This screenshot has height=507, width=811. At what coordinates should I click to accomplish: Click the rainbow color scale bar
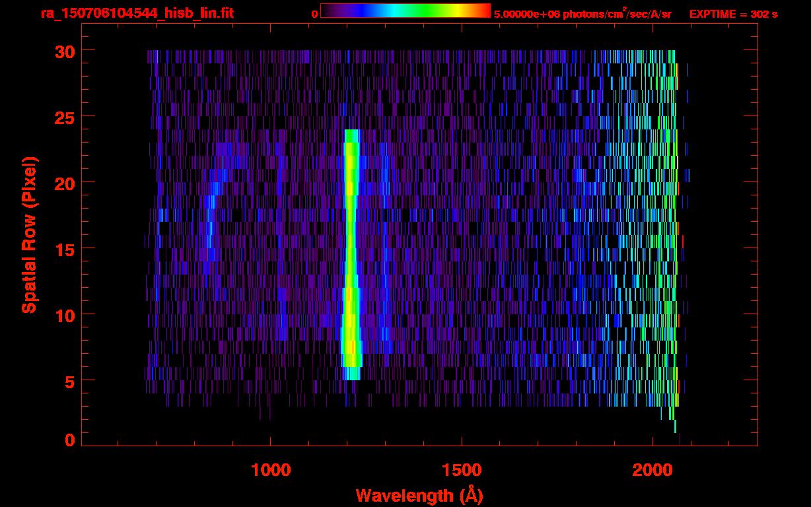[405, 11]
